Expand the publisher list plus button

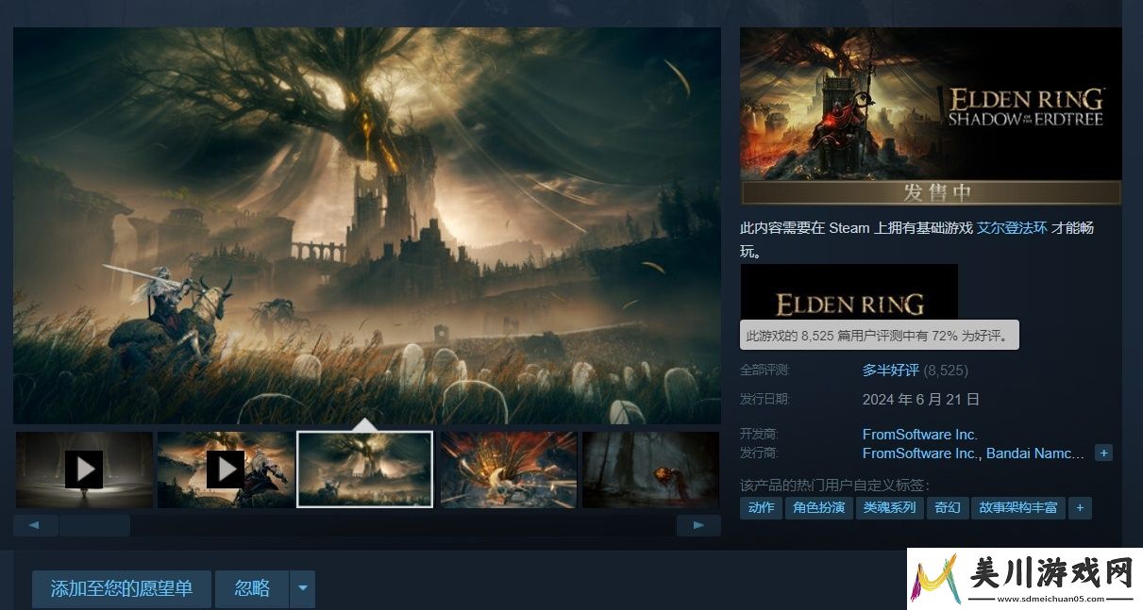pos(1103,453)
